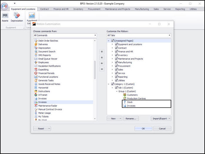The width and height of the screenshot is (205, 154).
Task: Switch to the Finance and HR tab
Action: coord(61,9)
